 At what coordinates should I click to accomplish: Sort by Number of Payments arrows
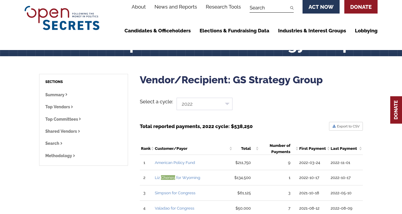click(x=297, y=149)
